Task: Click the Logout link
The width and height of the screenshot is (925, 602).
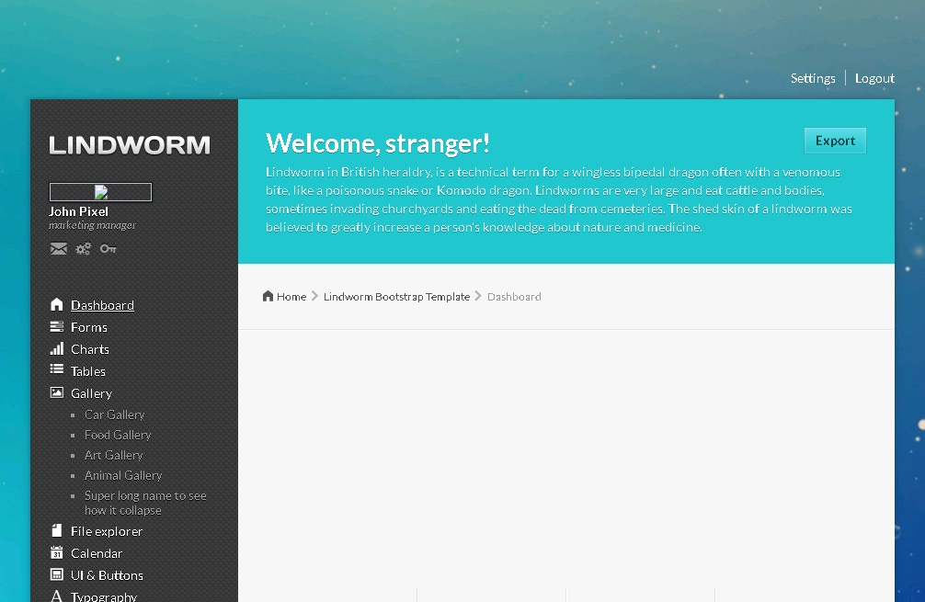Action: click(874, 78)
